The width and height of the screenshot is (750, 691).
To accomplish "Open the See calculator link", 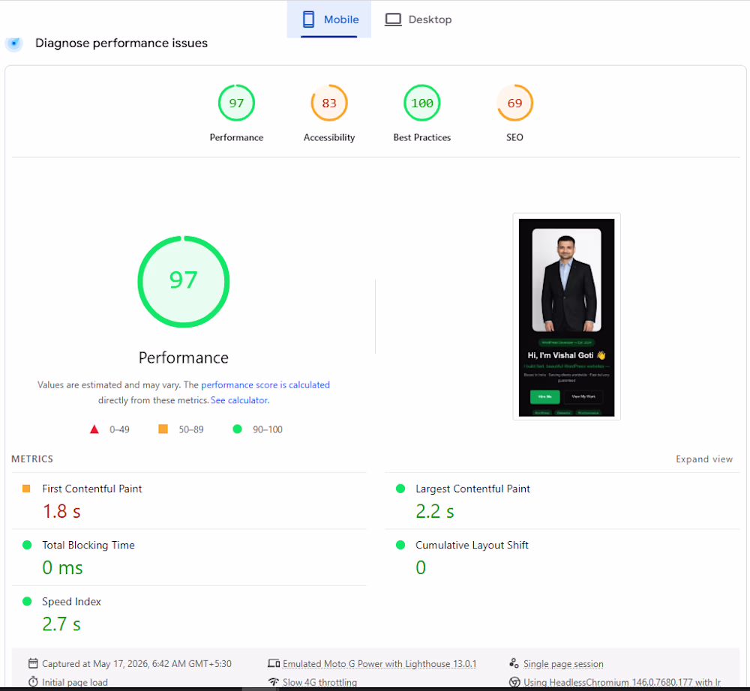I will [240, 400].
